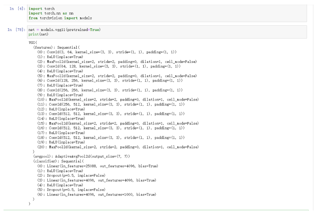Screen dimensions: 314x214
Task: Click (20): MaxPool2d line
Action: [x=118, y=147]
